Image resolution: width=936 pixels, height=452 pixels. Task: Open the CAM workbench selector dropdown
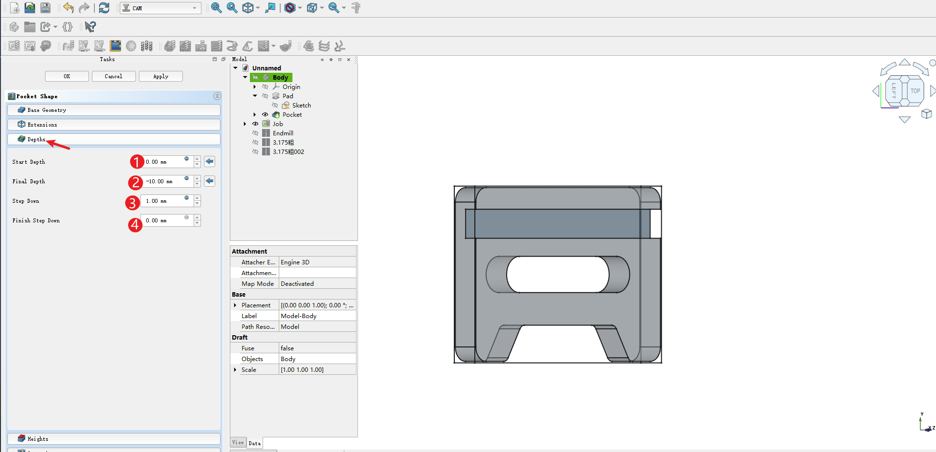point(161,8)
